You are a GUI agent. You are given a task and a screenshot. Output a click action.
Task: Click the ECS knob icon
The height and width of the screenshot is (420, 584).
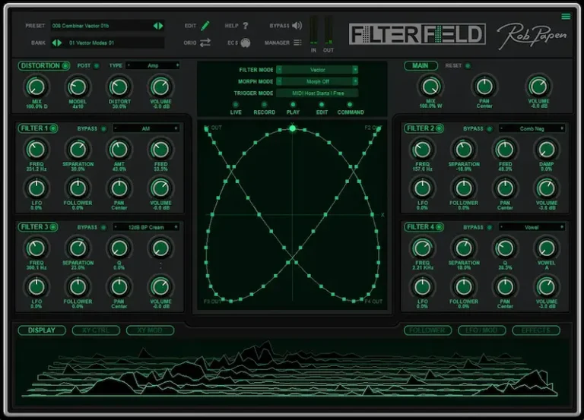tap(246, 43)
